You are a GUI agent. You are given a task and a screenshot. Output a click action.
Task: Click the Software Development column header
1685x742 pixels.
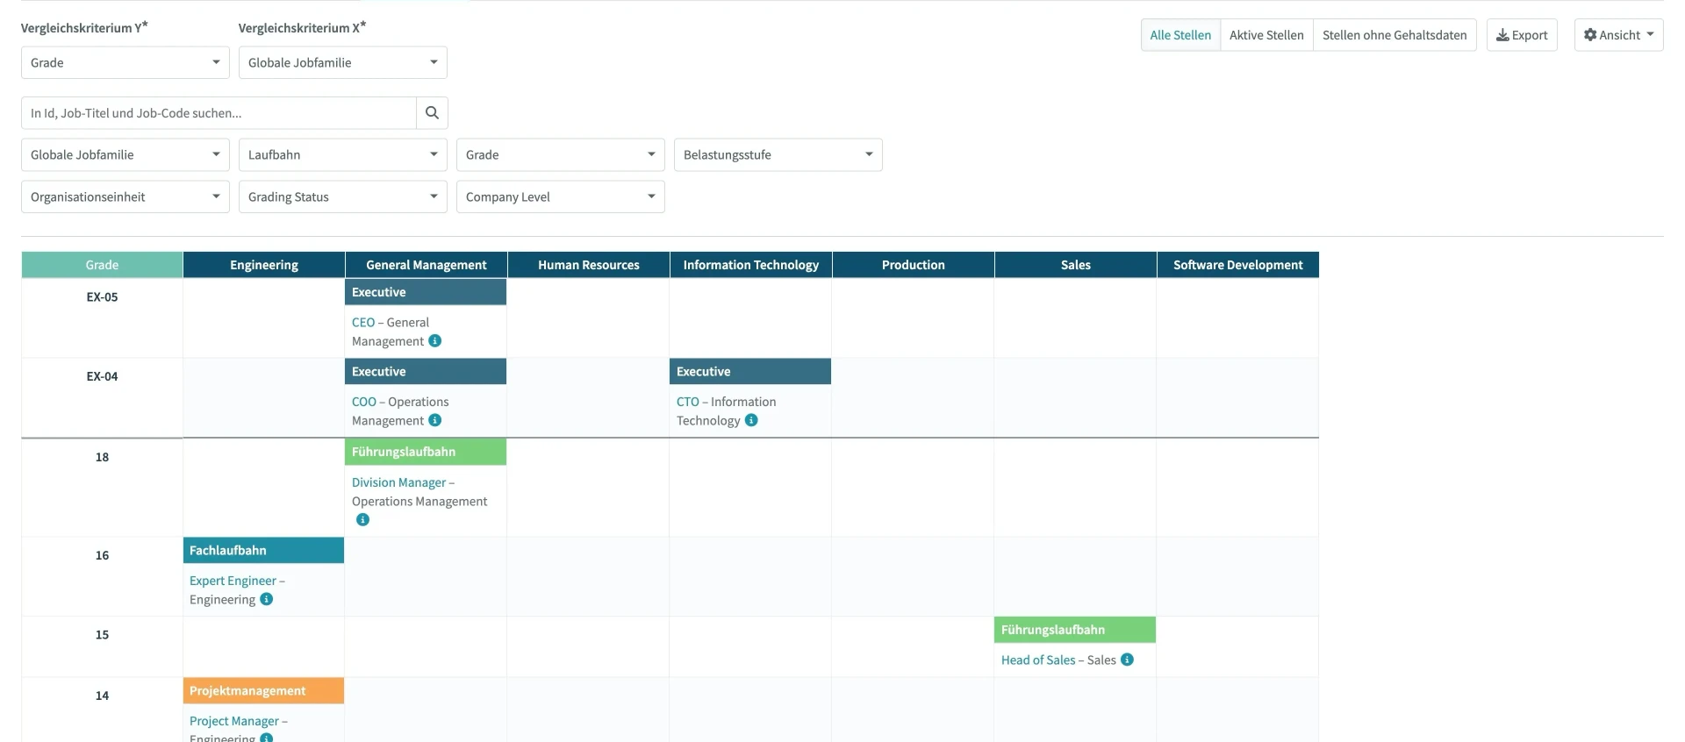click(1238, 265)
